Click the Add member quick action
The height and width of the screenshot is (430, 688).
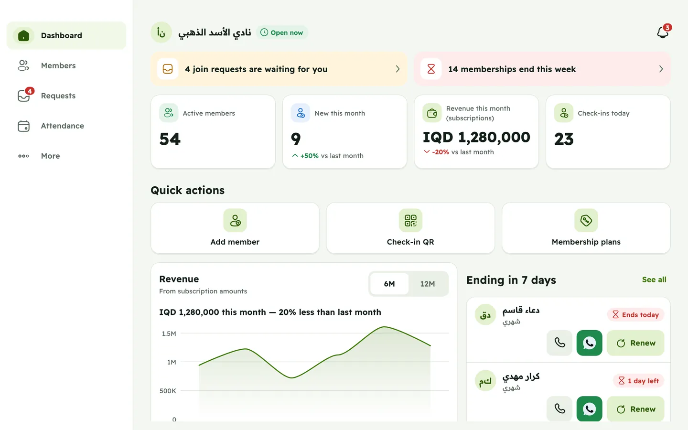tap(235, 228)
